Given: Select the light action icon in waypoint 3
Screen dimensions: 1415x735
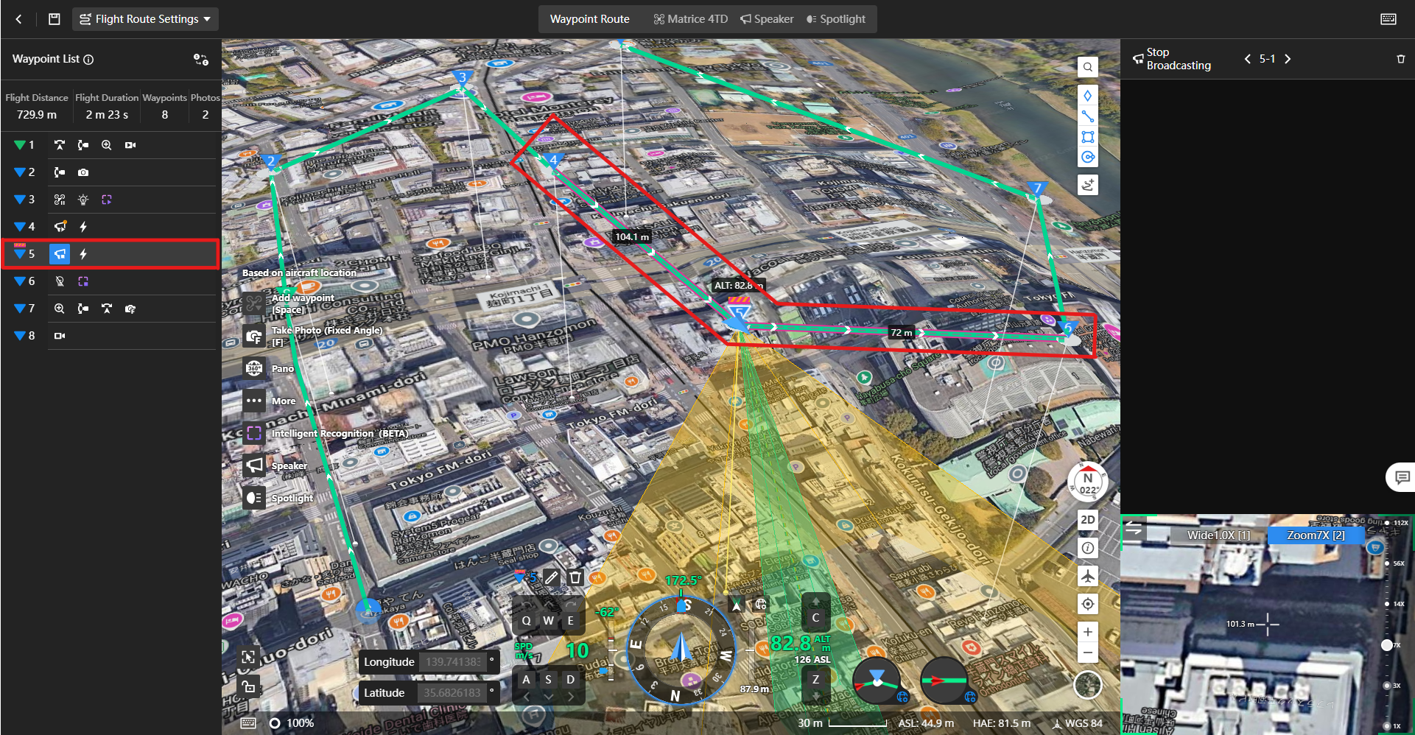Looking at the screenshot, I should [x=83, y=200].
